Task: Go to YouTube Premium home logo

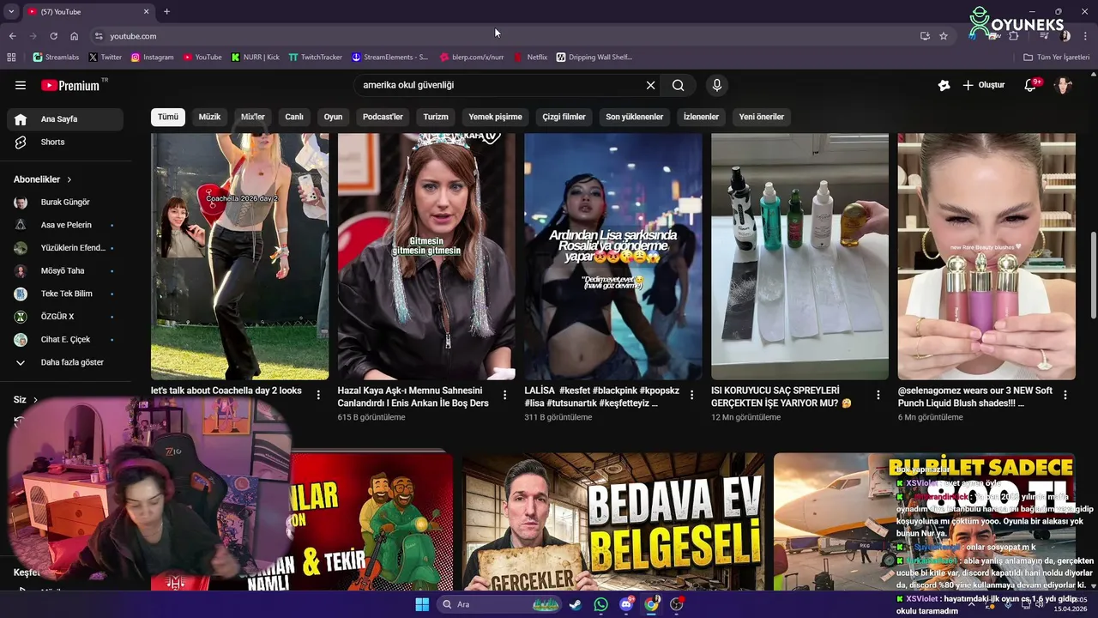Action: click(70, 85)
